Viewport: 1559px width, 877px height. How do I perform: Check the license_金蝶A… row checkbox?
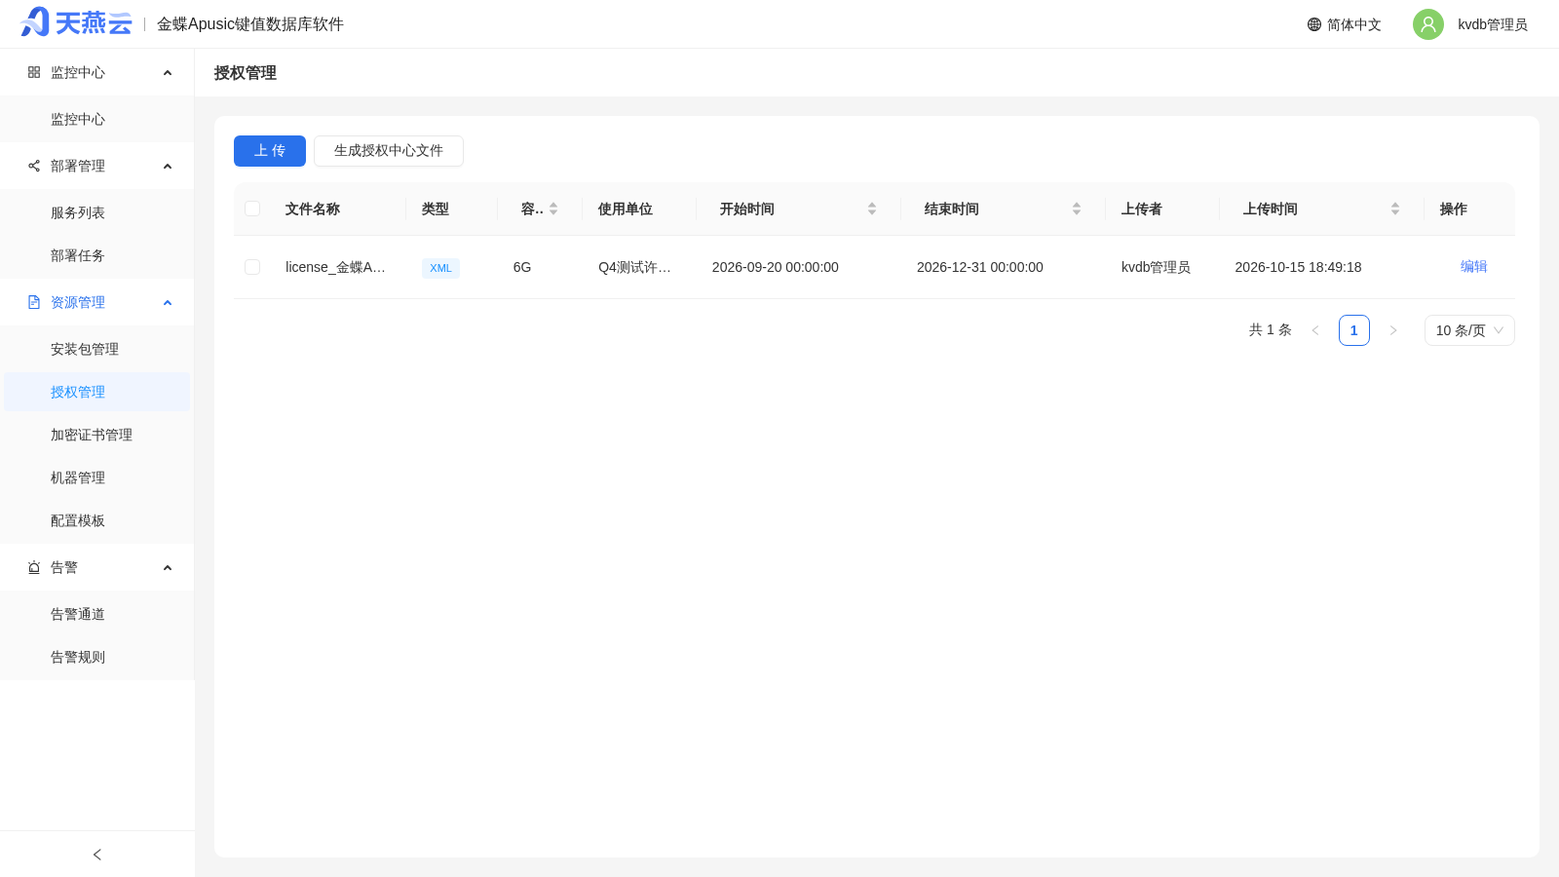[252, 267]
